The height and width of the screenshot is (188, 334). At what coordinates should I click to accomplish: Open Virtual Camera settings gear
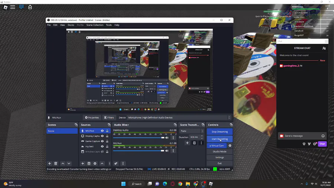pyautogui.click(x=230, y=146)
